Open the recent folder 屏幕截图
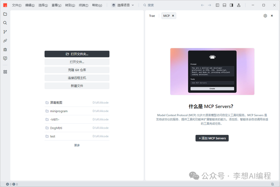The width and height of the screenshot is (280, 187). point(77,102)
